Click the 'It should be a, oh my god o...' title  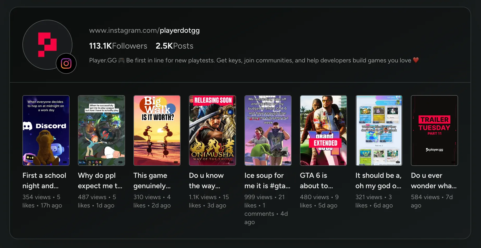(379, 181)
